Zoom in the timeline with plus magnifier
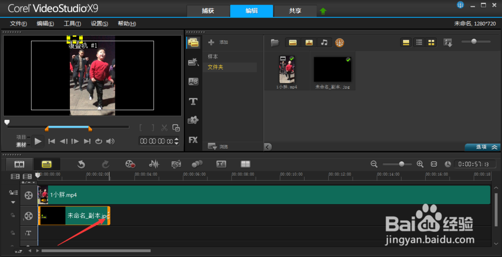Screen dimensions: 502x257 [420, 164]
